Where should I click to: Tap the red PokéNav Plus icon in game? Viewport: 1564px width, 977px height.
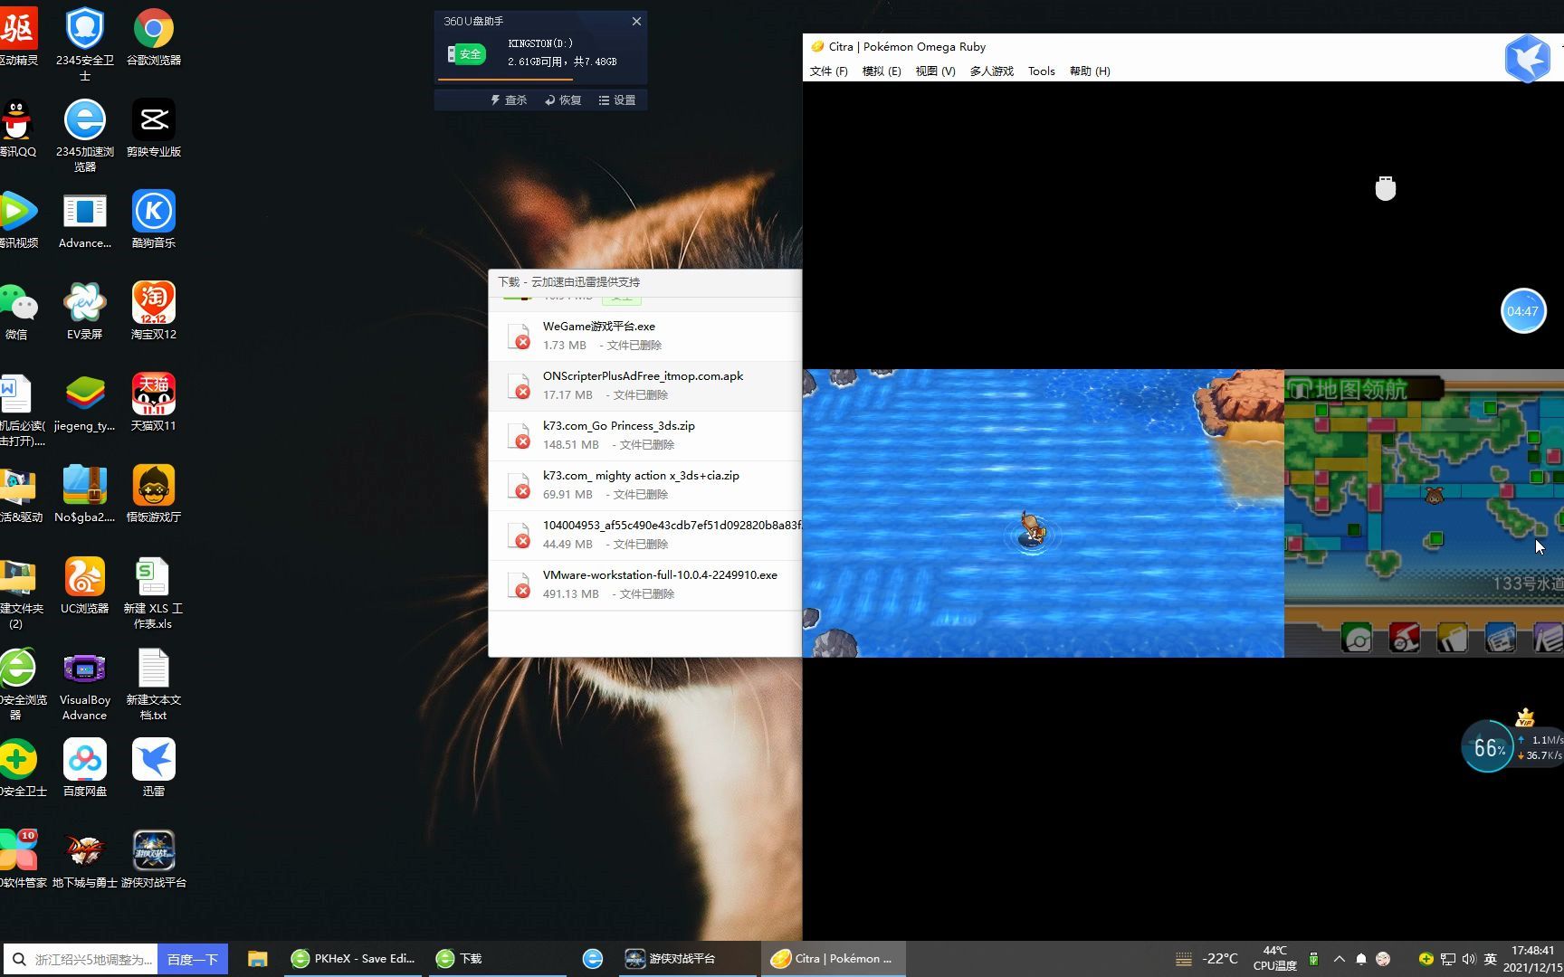coord(1404,639)
